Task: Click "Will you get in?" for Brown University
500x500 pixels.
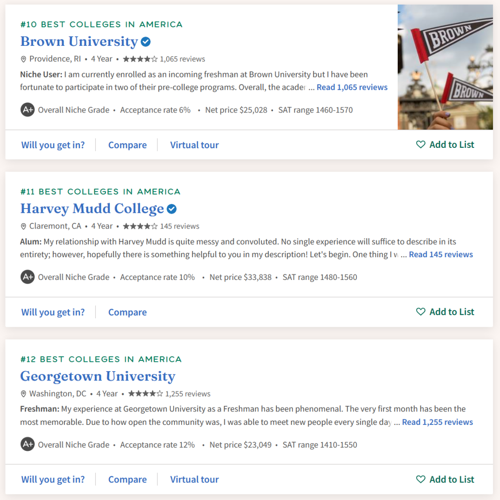Action: [x=53, y=145]
